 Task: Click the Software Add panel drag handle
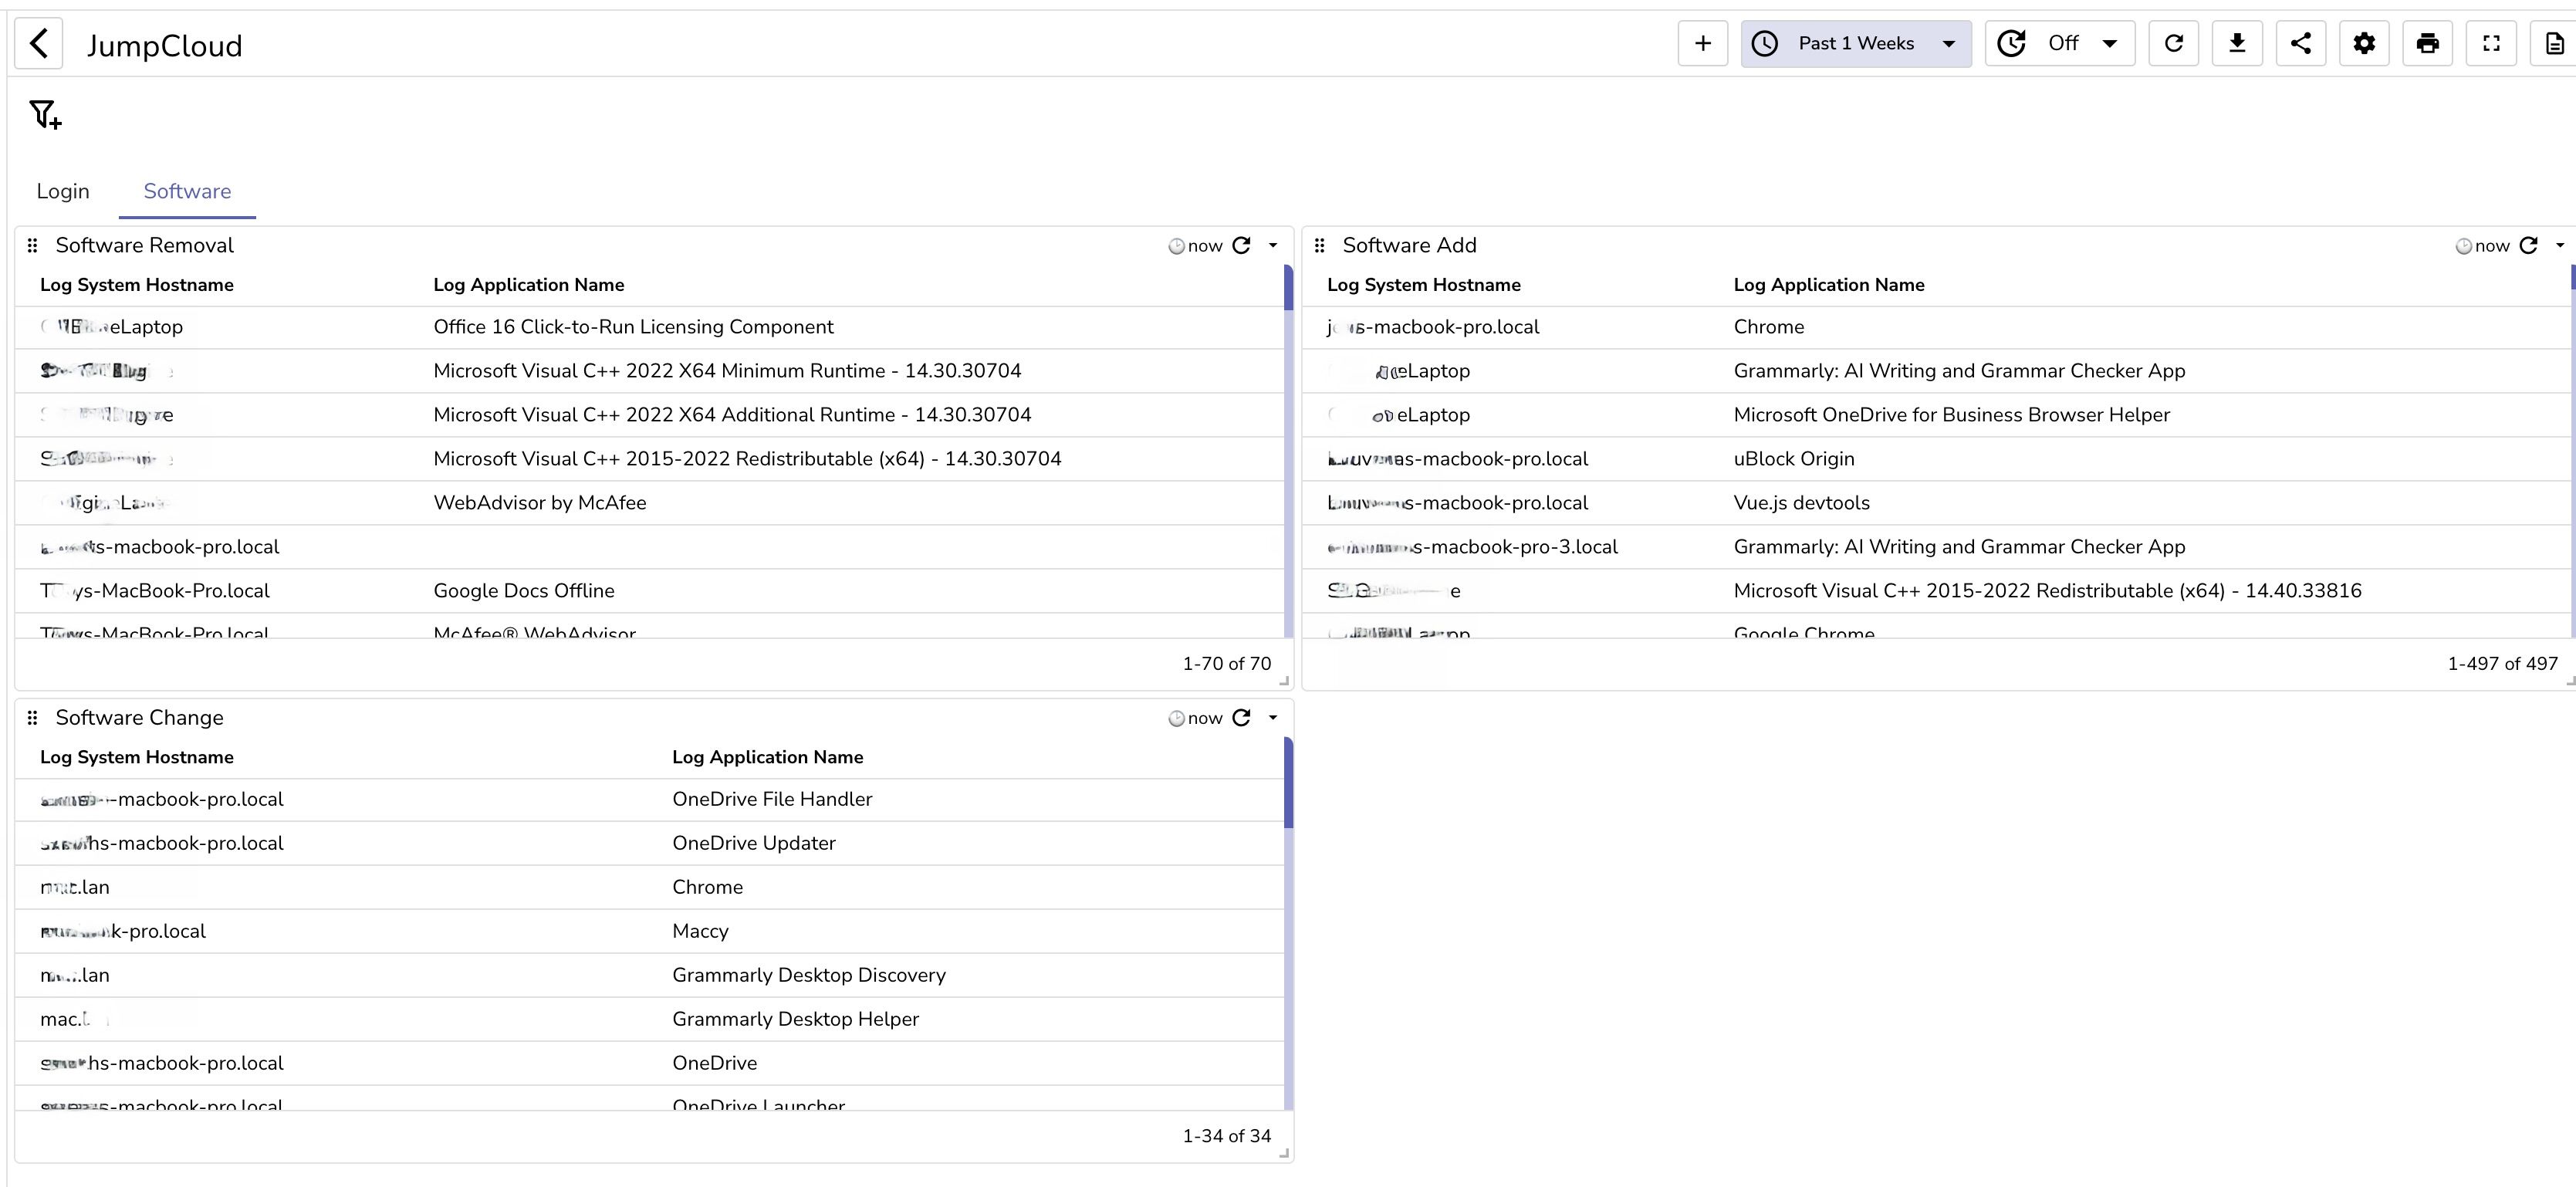coord(1319,246)
